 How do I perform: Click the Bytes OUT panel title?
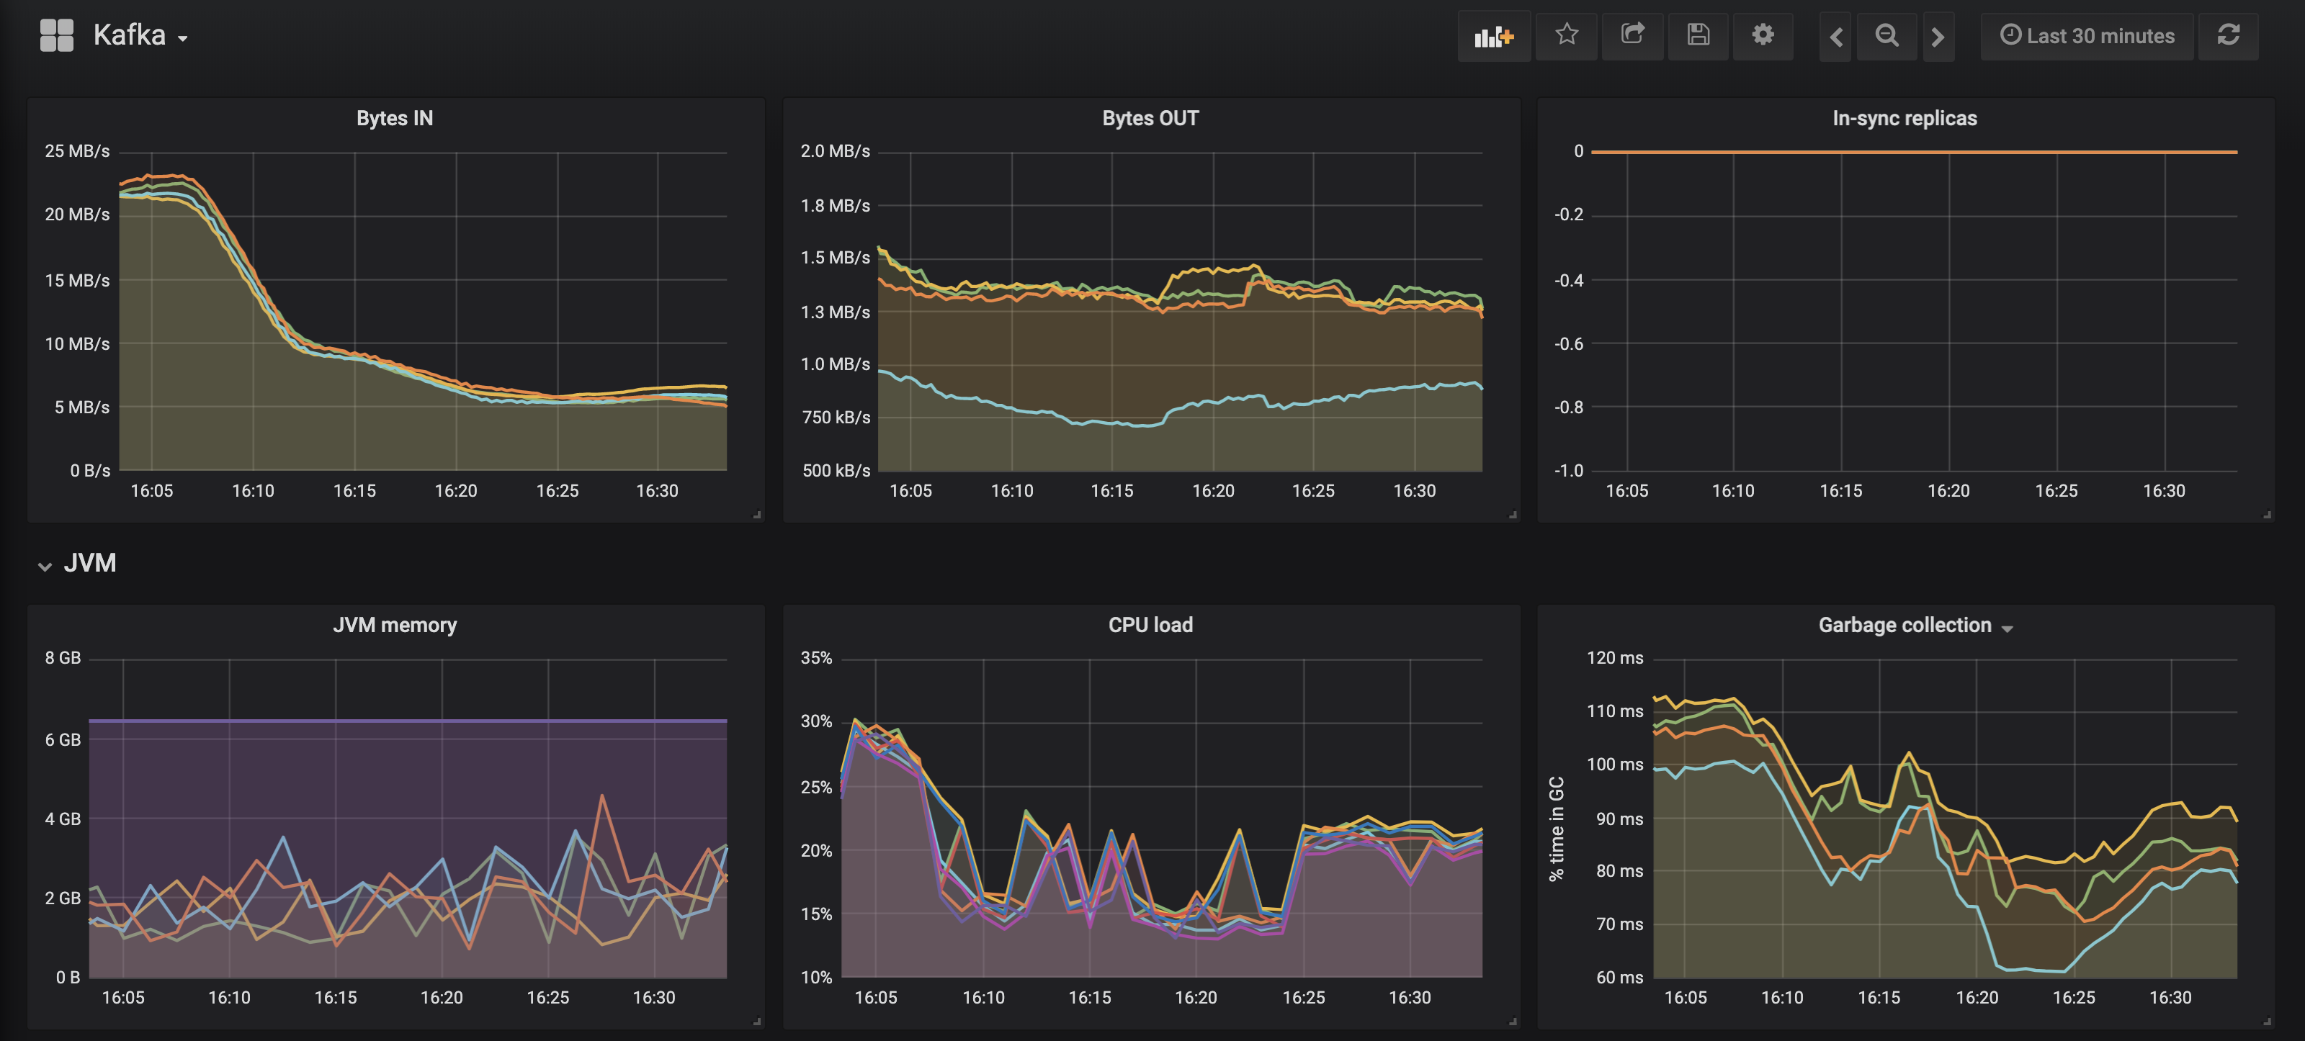tap(1150, 118)
